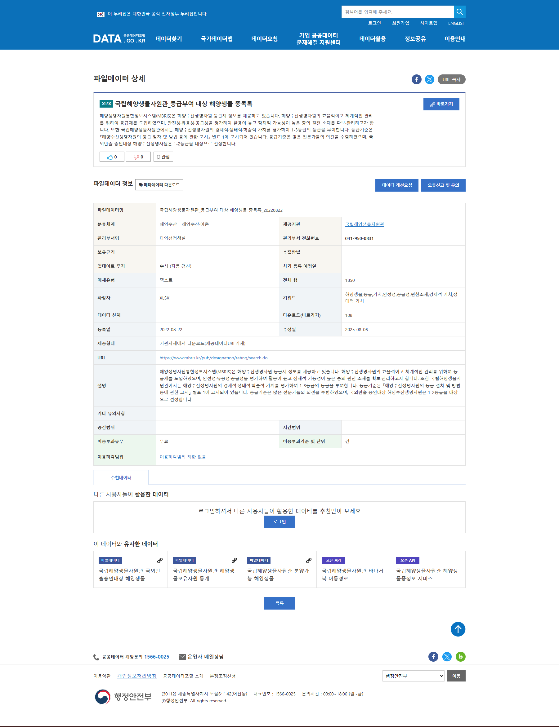Click the 국립해양생물자원관 provider link
The height and width of the screenshot is (728, 559).
364,224
